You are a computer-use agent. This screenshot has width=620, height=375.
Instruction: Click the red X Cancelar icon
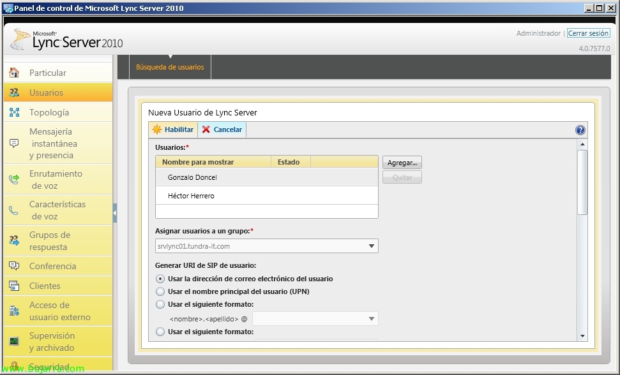(206, 129)
